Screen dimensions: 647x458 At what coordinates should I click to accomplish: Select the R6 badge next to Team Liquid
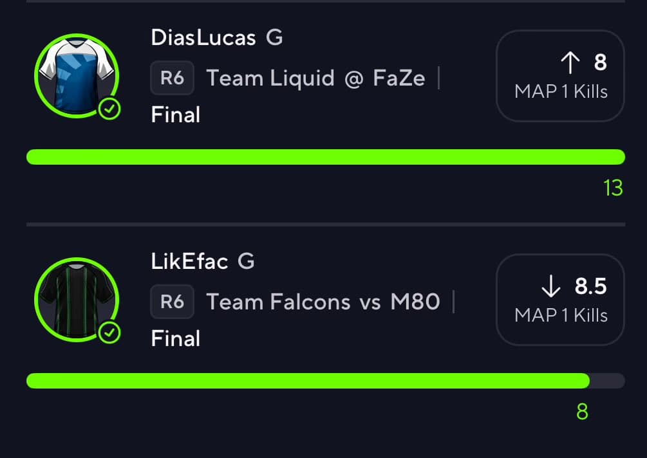point(172,77)
